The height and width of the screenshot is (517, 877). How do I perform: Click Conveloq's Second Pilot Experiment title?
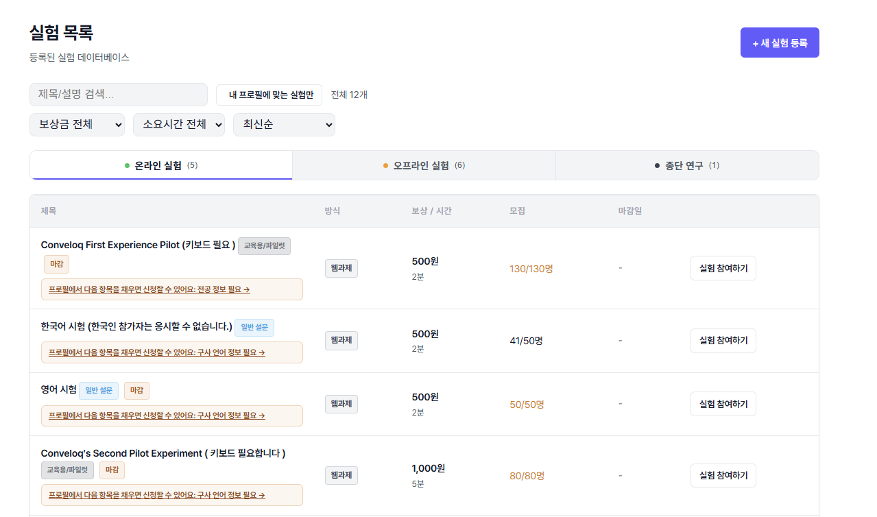pyautogui.click(x=163, y=453)
